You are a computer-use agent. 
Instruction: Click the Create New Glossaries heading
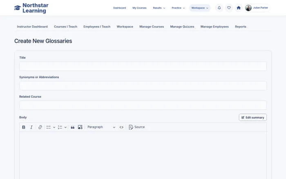(43, 41)
